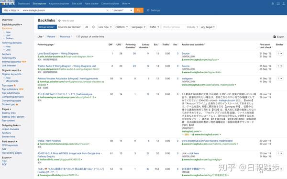This screenshot has height=179, width=287.
Task: Open Referring IPs in the sidebar
Action: point(9,58)
